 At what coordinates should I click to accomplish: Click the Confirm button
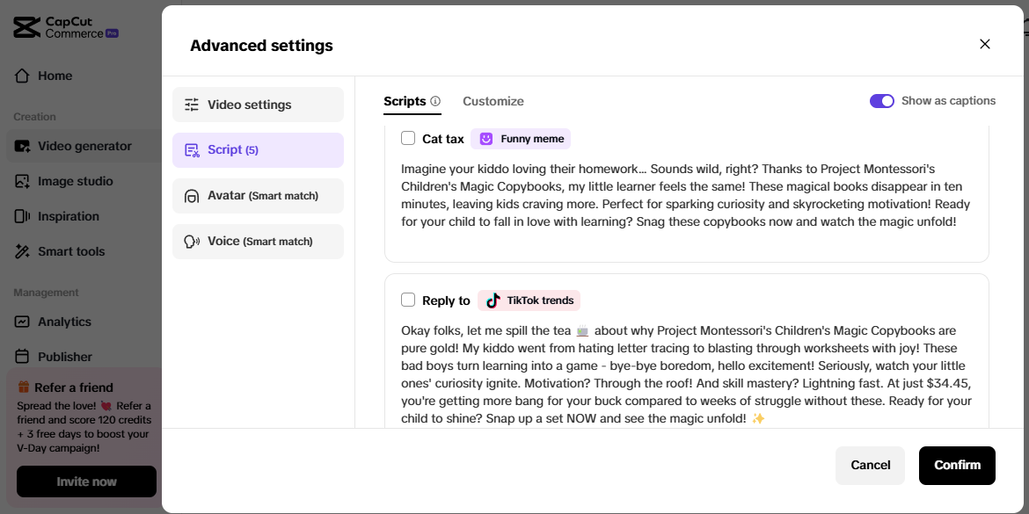tap(957, 466)
